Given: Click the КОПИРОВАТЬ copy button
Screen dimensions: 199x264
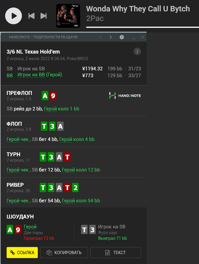Looking at the screenshot, I should click(x=64, y=253).
